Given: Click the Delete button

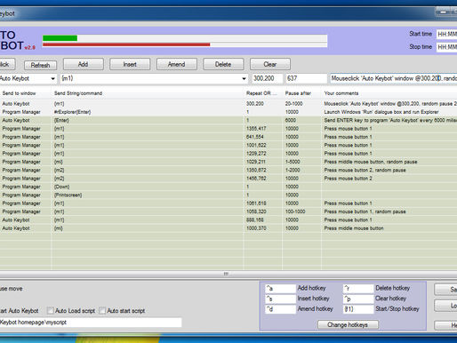Looking at the screenshot, I should [x=223, y=64].
